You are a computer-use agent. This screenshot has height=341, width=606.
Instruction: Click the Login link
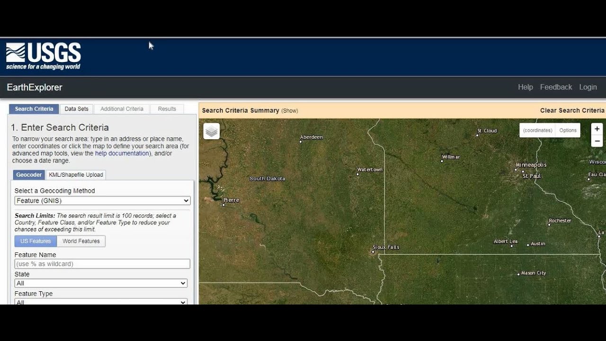coord(588,87)
